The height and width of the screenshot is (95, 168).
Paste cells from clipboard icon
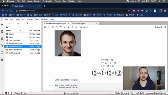(x=60, y=27)
